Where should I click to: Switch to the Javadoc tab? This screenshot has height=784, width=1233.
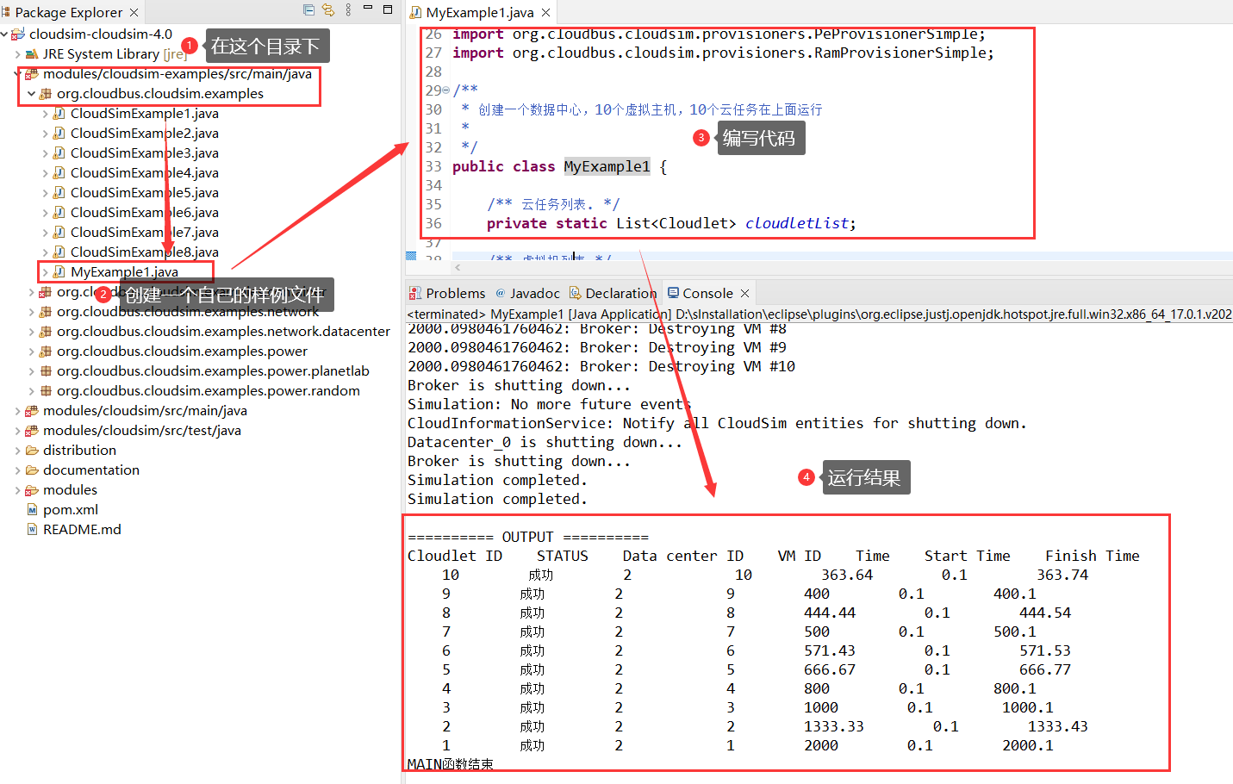527,293
